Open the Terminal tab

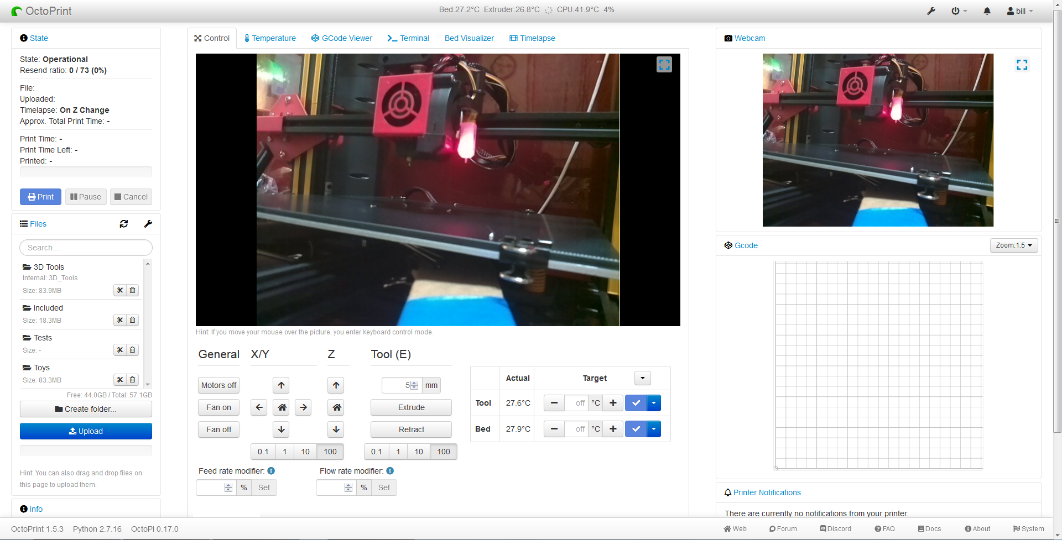pyautogui.click(x=408, y=38)
